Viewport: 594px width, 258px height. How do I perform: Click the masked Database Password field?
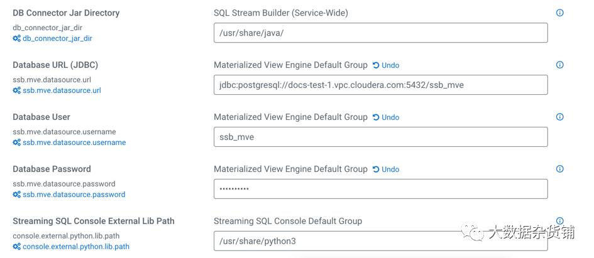380,189
